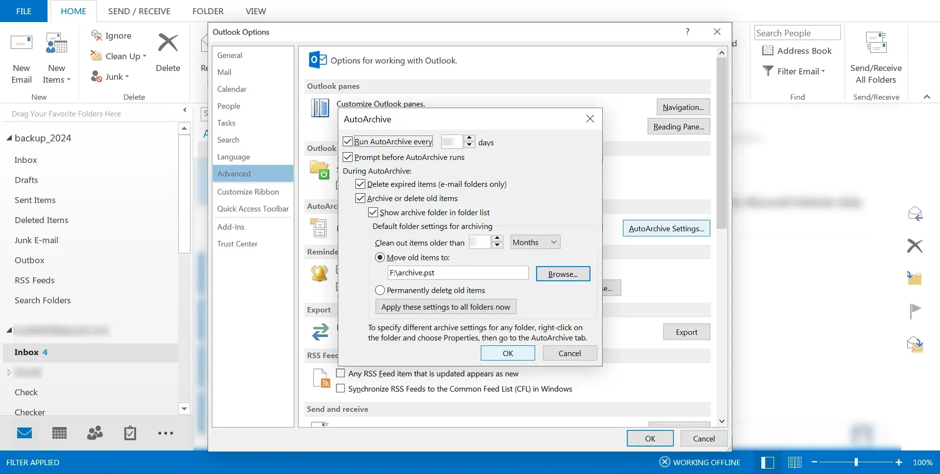Select Mail category in Outlook Options
Viewport: 940px width, 474px height.
253,72
